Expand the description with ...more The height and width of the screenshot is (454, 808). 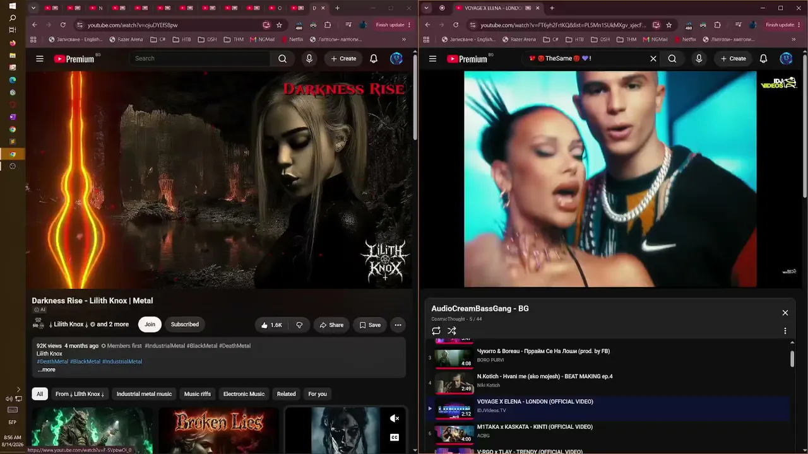[46, 370]
